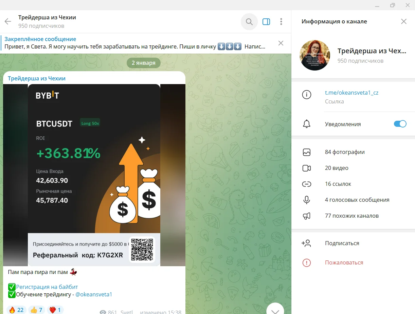Viewport: 415px width, 314px height.
Task: Go back using the arrow icon
Action: (x=8, y=22)
